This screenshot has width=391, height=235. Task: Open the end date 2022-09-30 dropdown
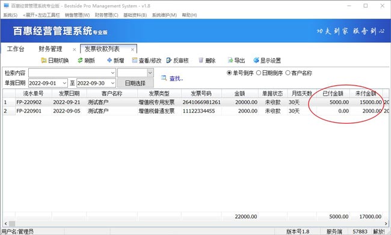tap(112, 83)
